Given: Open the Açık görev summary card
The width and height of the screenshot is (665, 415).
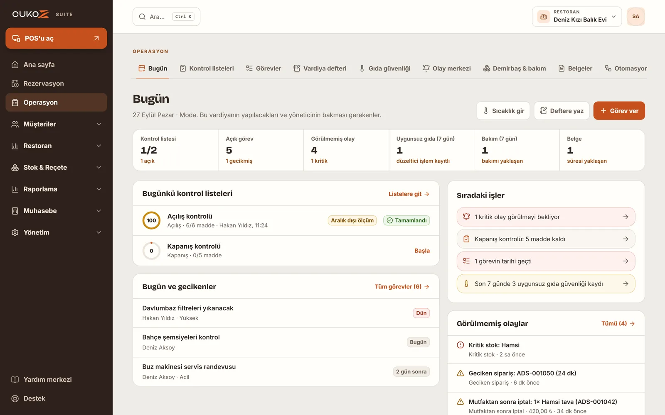Looking at the screenshot, I should (x=261, y=150).
